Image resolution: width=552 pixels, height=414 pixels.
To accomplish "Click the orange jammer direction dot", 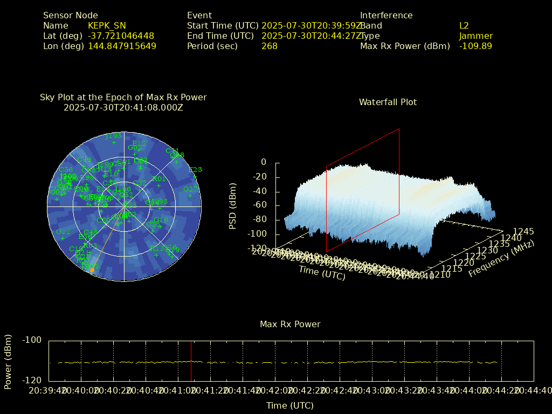I will tap(92, 270).
